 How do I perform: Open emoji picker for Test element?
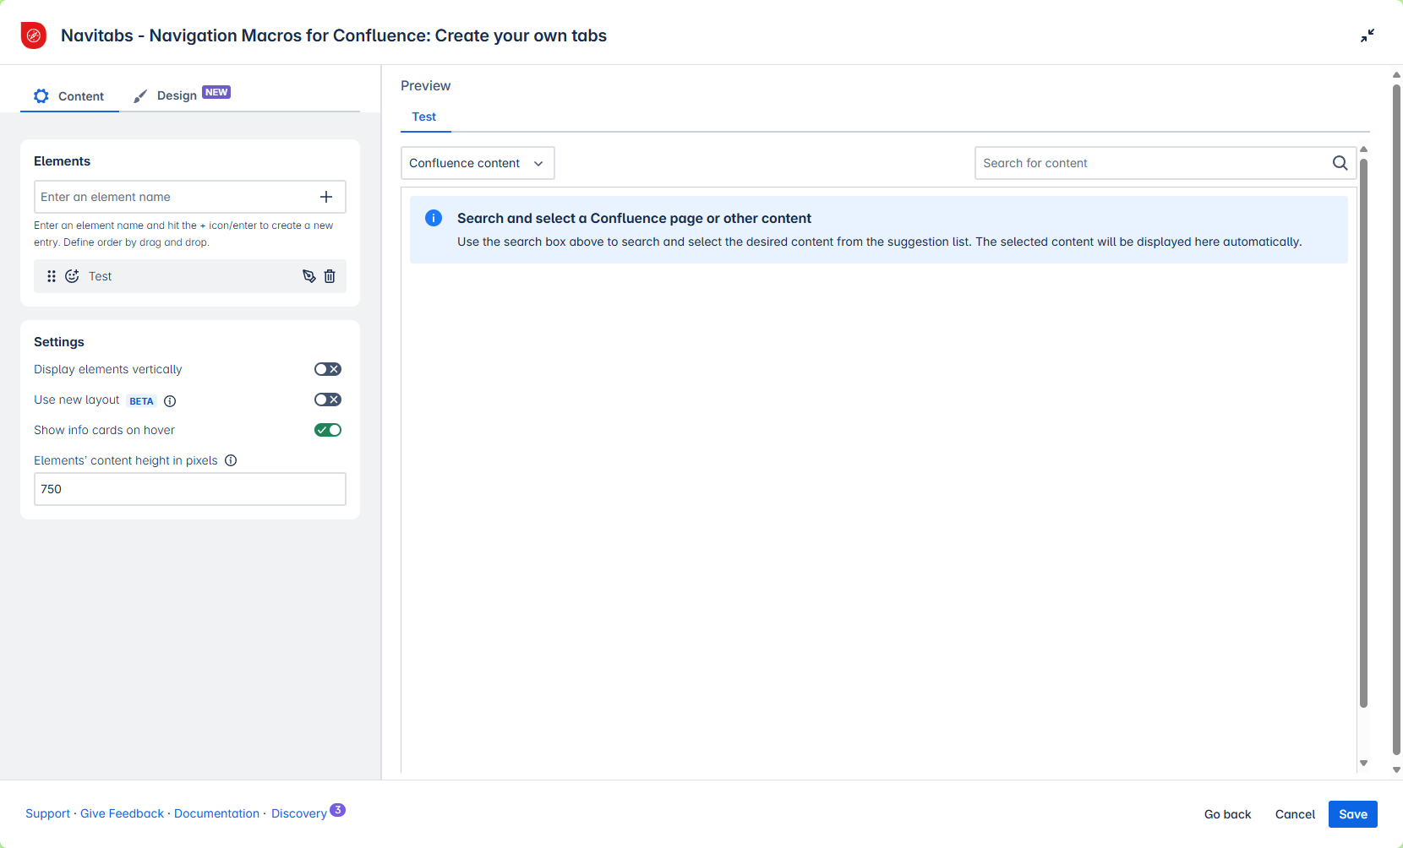tap(73, 276)
